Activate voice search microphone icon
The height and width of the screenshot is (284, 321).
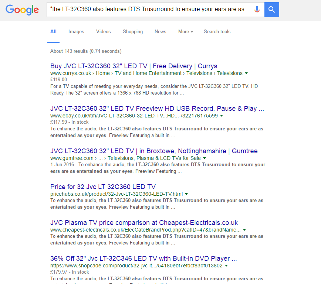point(257,9)
